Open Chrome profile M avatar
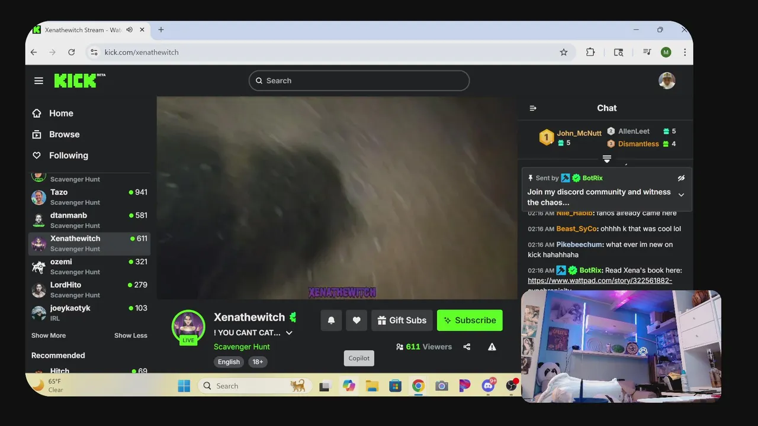The height and width of the screenshot is (426, 758). point(666,52)
